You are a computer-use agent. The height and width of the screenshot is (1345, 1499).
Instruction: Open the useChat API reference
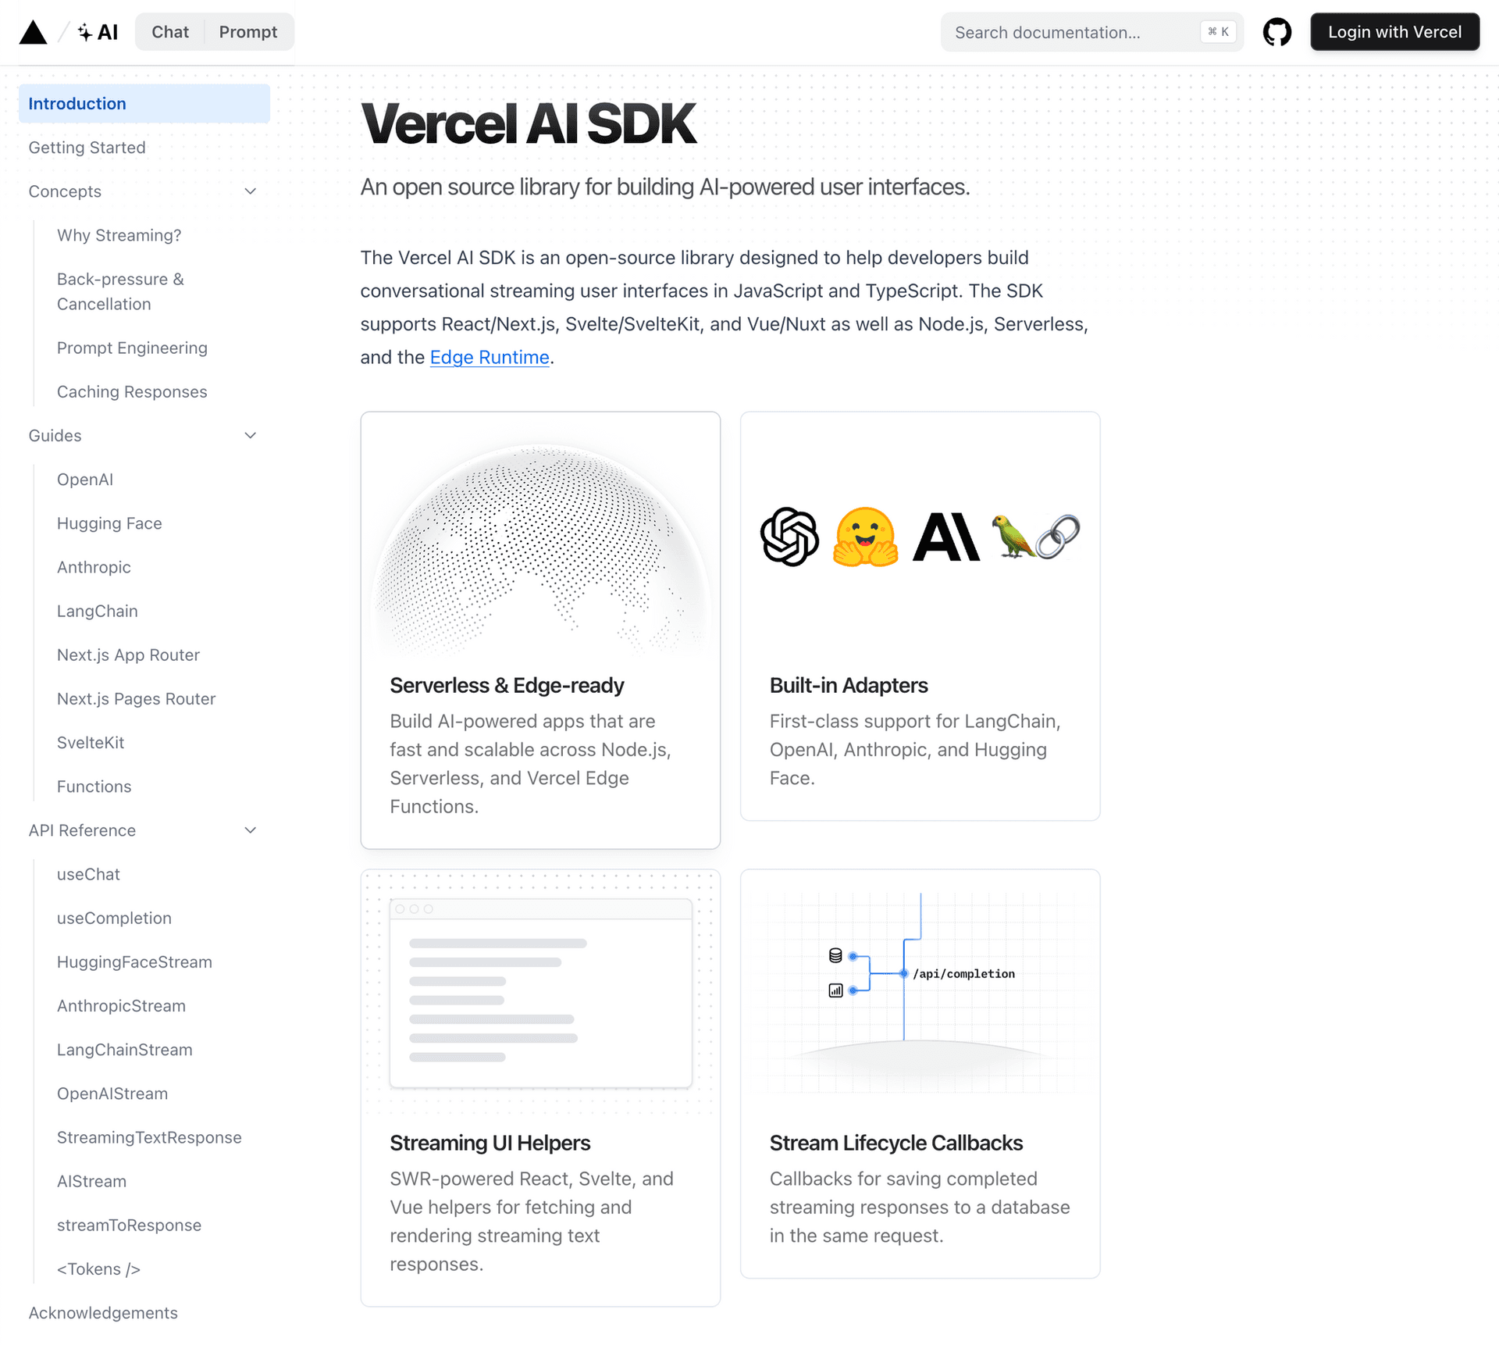(88, 874)
